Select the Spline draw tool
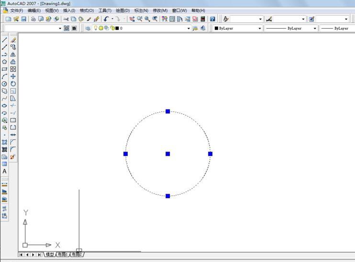Viewport: 355px width, 262px height. click(x=4, y=98)
